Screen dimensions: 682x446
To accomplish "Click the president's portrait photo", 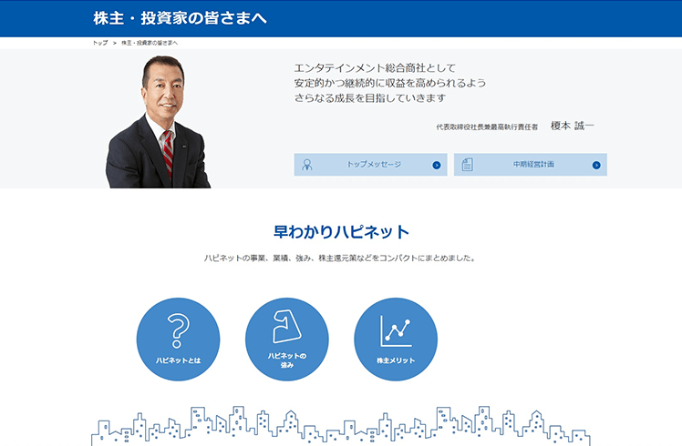I will 159,122.
